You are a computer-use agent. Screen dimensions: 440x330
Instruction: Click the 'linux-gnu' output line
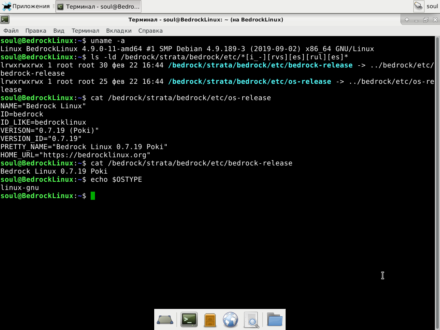coord(20,187)
